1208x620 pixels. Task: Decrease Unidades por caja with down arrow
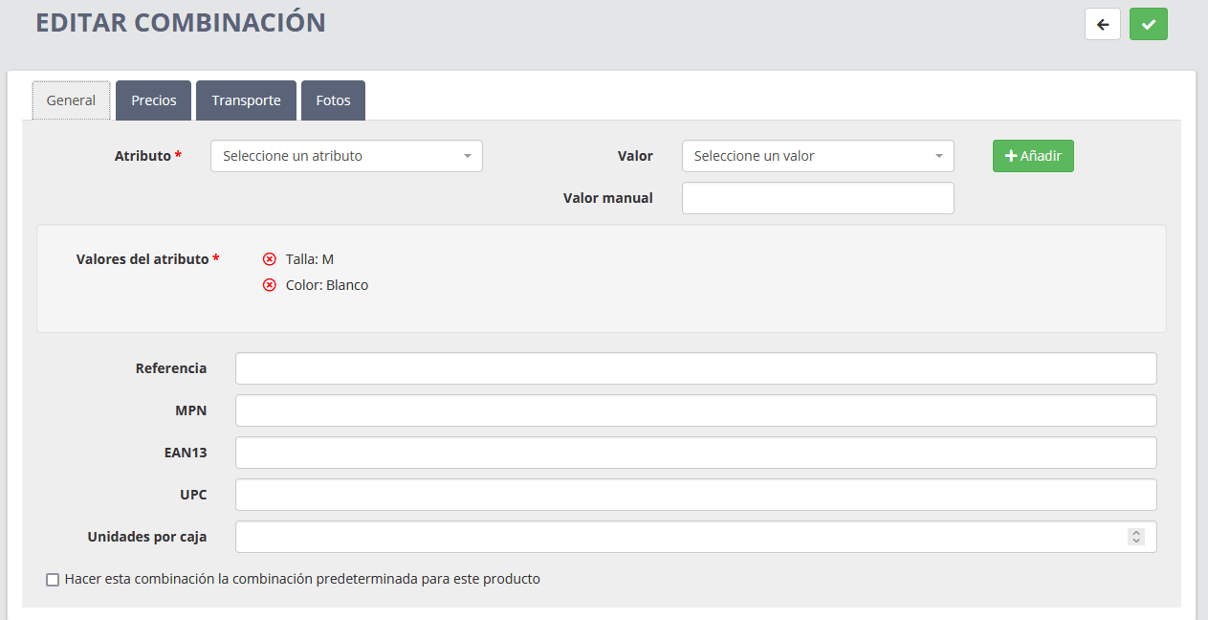point(1135,542)
